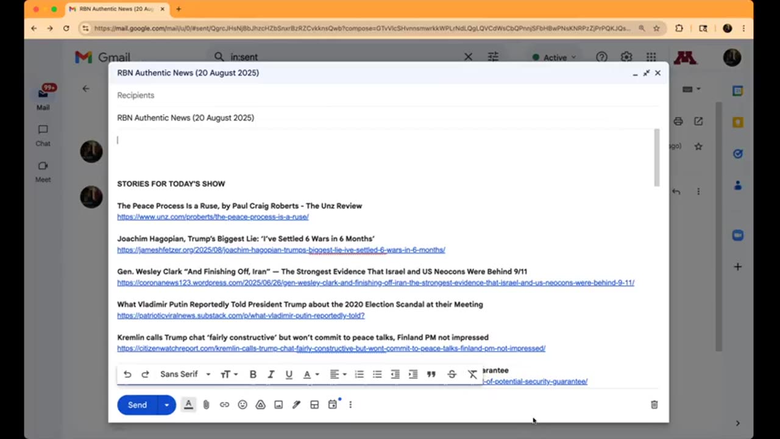Toggle block quote formatting
The image size is (780, 439).
(x=431, y=374)
